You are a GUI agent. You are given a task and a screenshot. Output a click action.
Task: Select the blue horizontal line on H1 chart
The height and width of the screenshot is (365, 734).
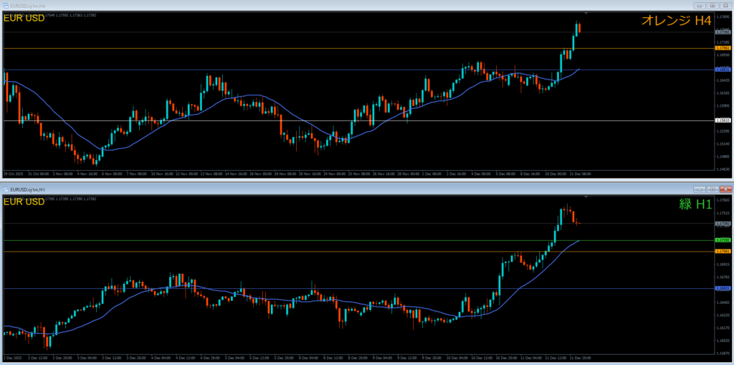point(287,288)
